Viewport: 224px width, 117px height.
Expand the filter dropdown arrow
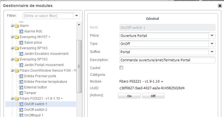click(76, 16)
